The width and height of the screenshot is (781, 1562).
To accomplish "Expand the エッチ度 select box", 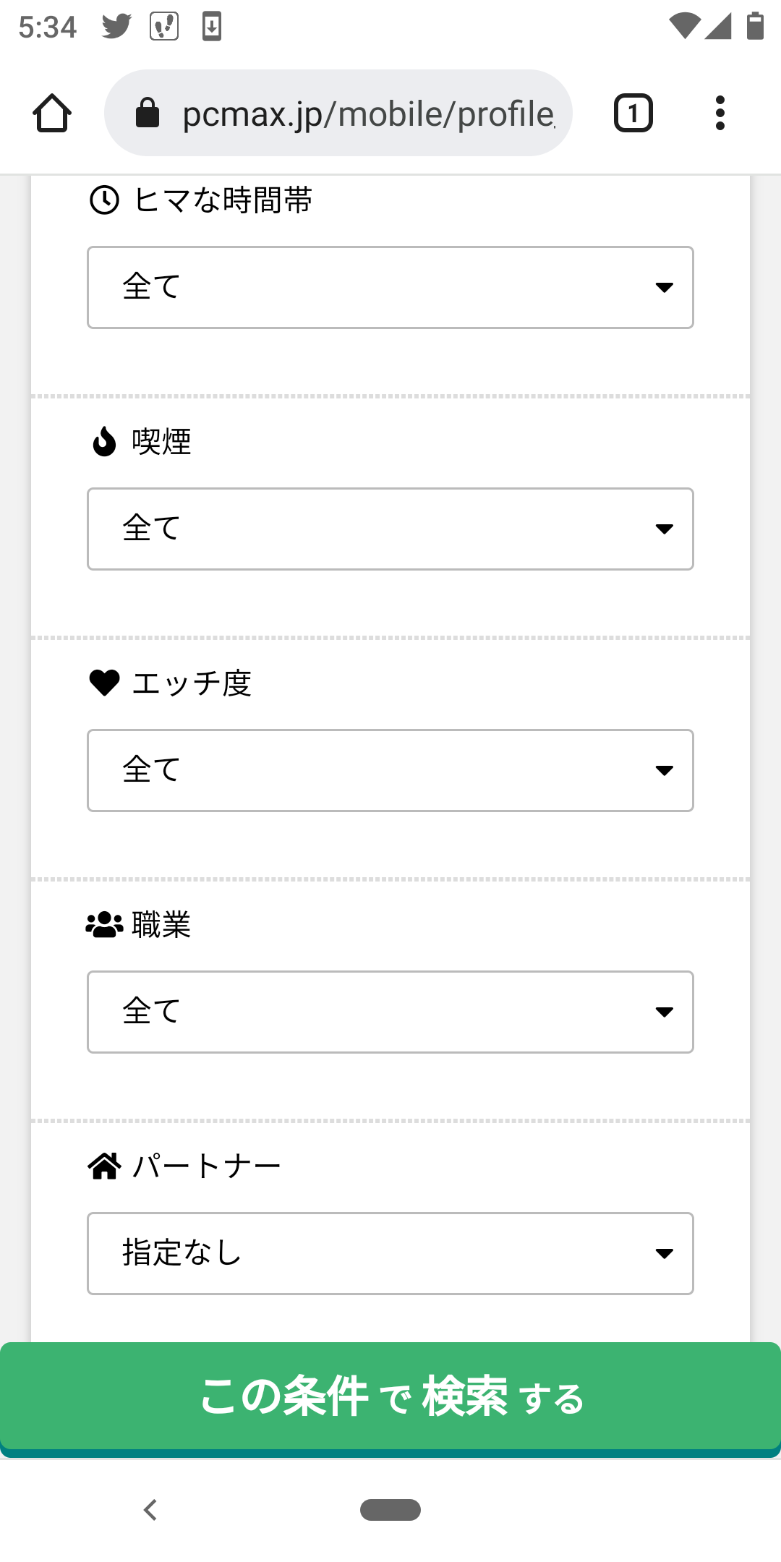I will [x=390, y=770].
